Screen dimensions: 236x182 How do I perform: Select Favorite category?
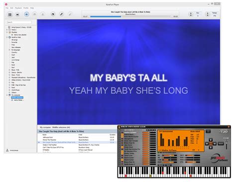(x=14, y=42)
